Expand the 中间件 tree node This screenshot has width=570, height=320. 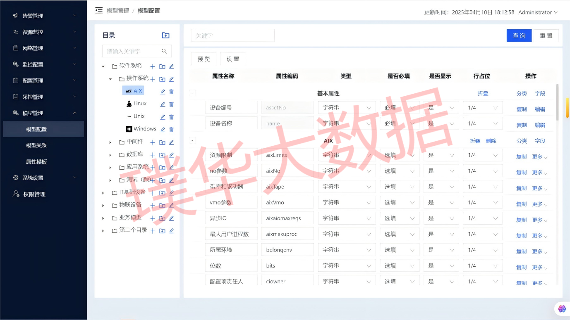coord(110,142)
